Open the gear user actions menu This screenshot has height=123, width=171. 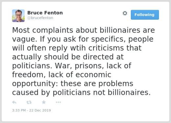coord(125,13)
